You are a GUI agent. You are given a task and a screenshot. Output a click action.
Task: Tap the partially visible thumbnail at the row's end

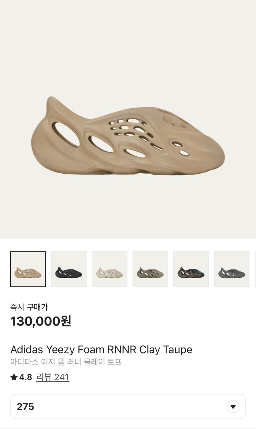[x=255, y=269]
